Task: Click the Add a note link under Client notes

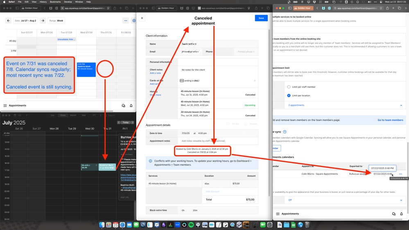Action: pos(155,73)
